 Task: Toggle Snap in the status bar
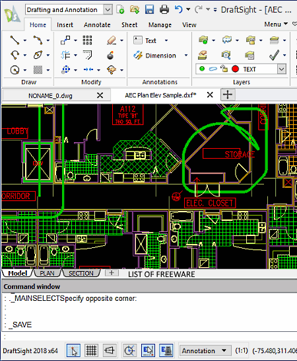click(73, 350)
